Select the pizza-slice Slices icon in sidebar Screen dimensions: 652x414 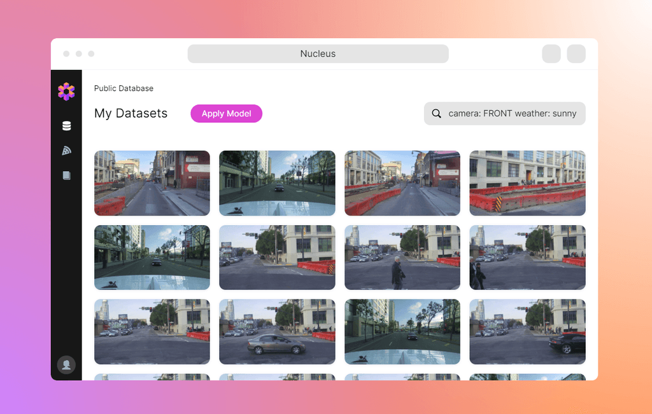click(67, 150)
